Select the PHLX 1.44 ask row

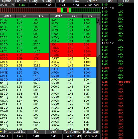[x=73, y=69]
